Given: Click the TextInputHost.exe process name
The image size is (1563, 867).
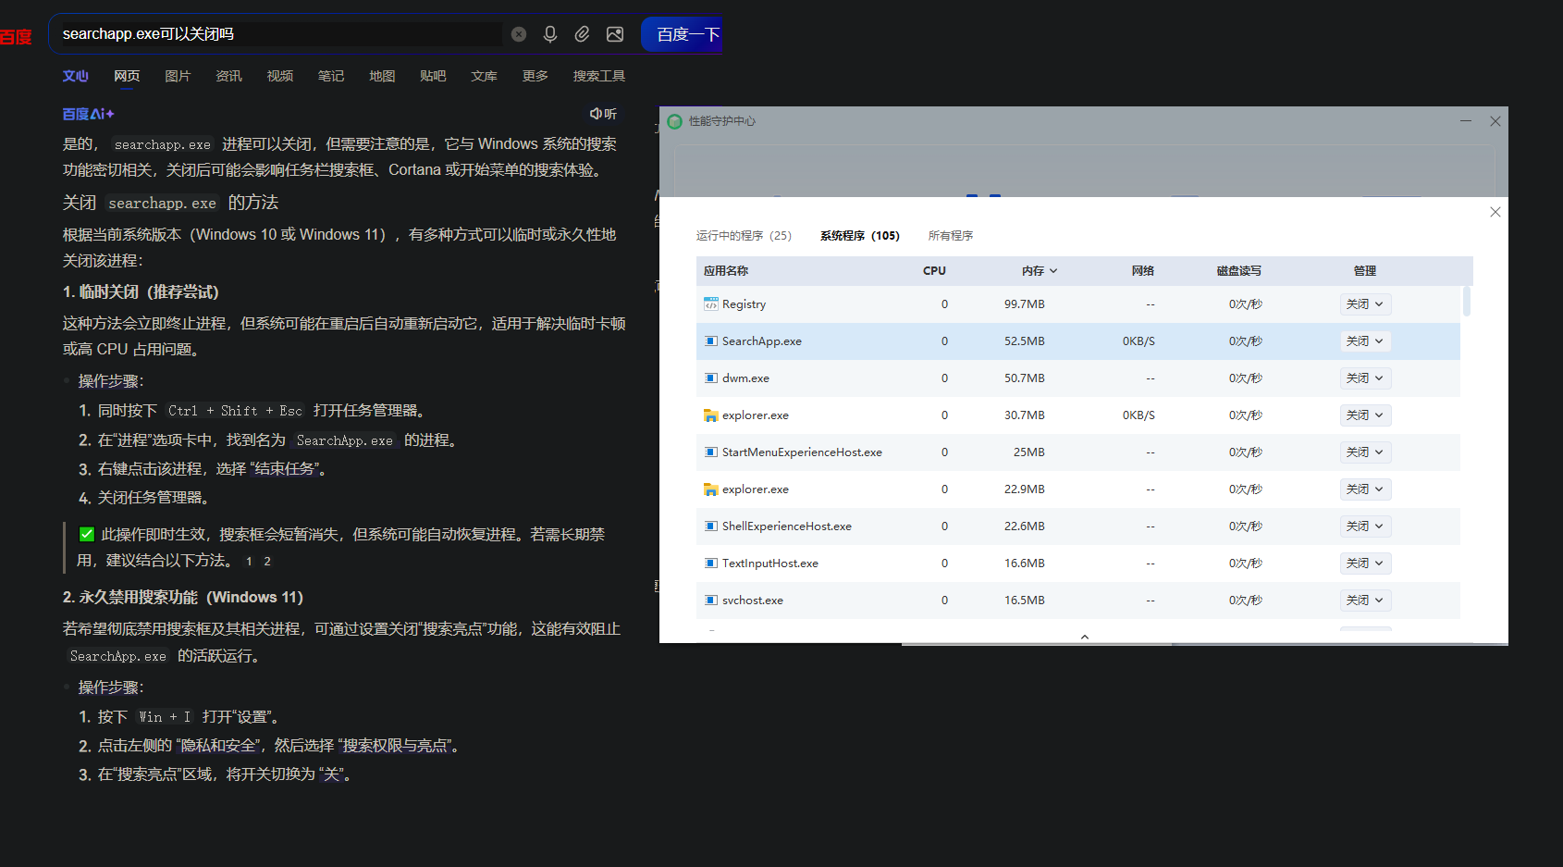Looking at the screenshot, I should point(770,564).
